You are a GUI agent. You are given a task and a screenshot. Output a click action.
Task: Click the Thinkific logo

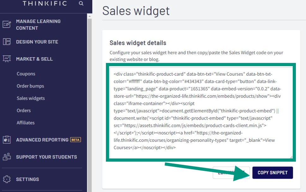pyautogui.click(x=45, y=3)
